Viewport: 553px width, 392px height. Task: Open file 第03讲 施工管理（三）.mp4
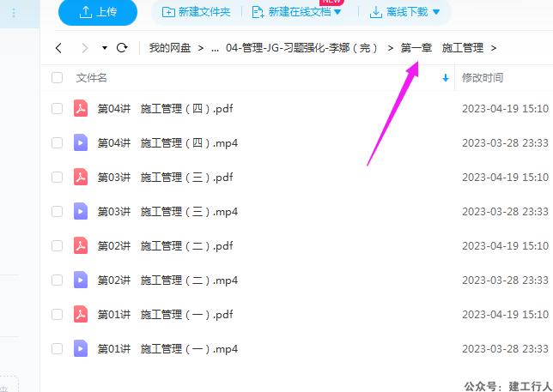coord(167,211)
